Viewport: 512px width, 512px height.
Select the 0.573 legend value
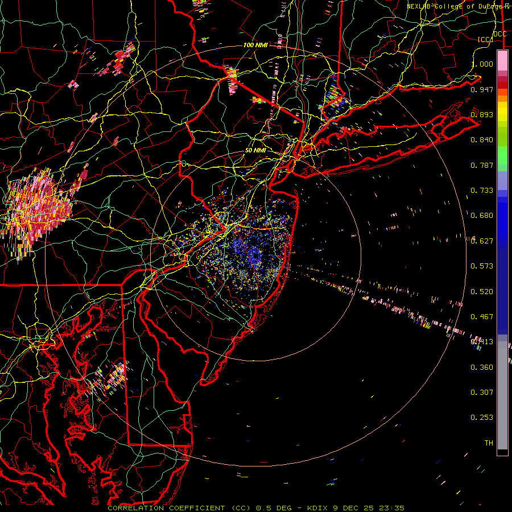[482, 266]
